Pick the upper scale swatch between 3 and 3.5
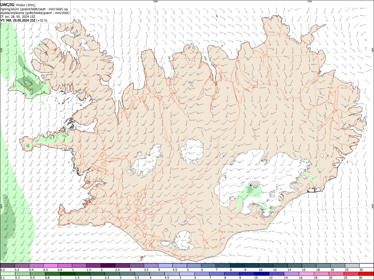The image size is (374, 280). pos(137,265)
